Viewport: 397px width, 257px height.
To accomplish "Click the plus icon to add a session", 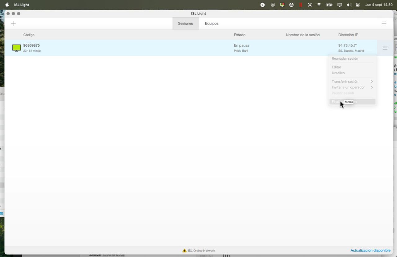I will click(13, 24).
